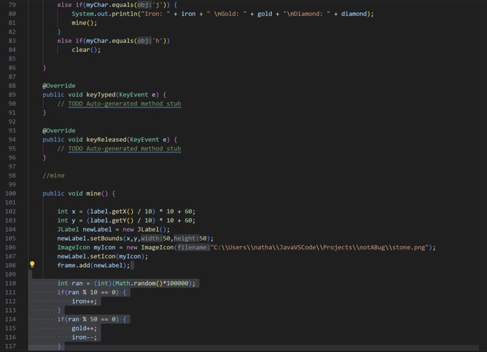Click 'JLabel newLabel = new JLabel()' line
Image resolution: width=487 pixels, height=352 pixels.
click(x=113, y=229)
